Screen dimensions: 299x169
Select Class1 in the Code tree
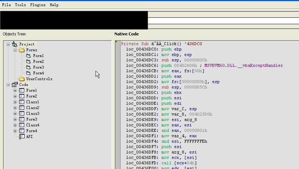pyautogui.click(x=33, y=102)
